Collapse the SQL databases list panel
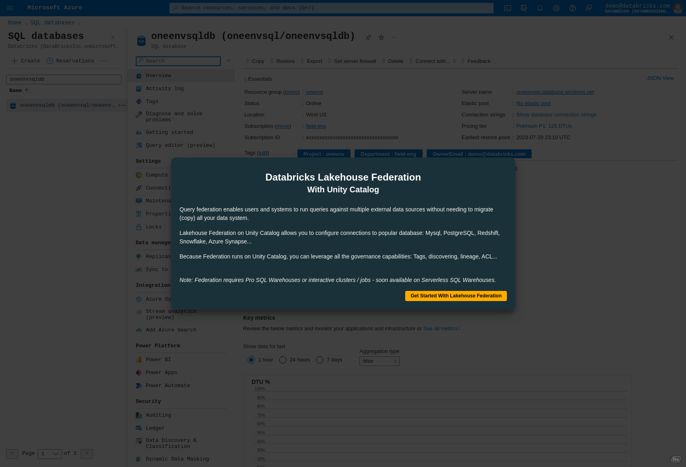 coord(113,37)
